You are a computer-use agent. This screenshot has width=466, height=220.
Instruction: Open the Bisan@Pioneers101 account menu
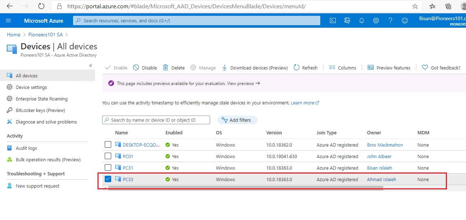click(443, 21)
